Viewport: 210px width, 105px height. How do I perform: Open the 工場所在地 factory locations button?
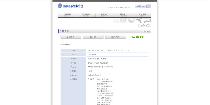(115, 37)
